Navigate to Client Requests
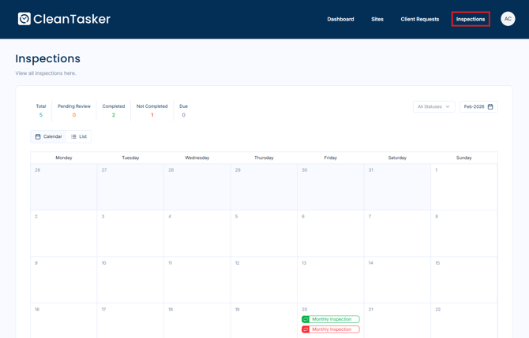 419,19
